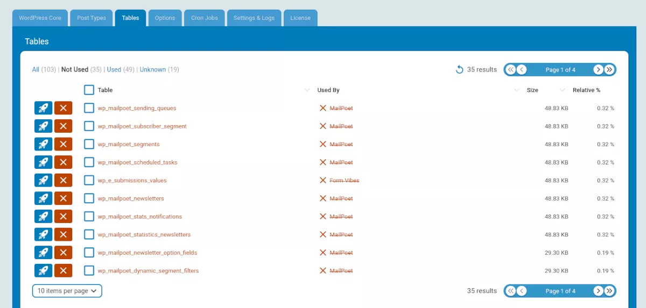Open the Used By column chevron
Image resolution: width=646 pixels, height=308 pixels.
517,90
